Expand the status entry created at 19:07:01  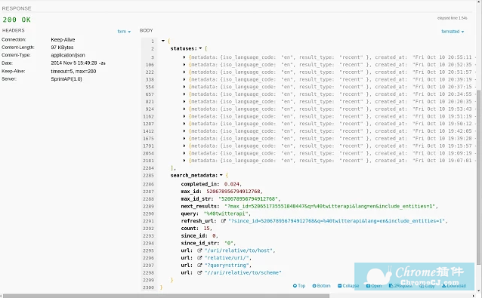pyautogui.click(x=184, y=161)
